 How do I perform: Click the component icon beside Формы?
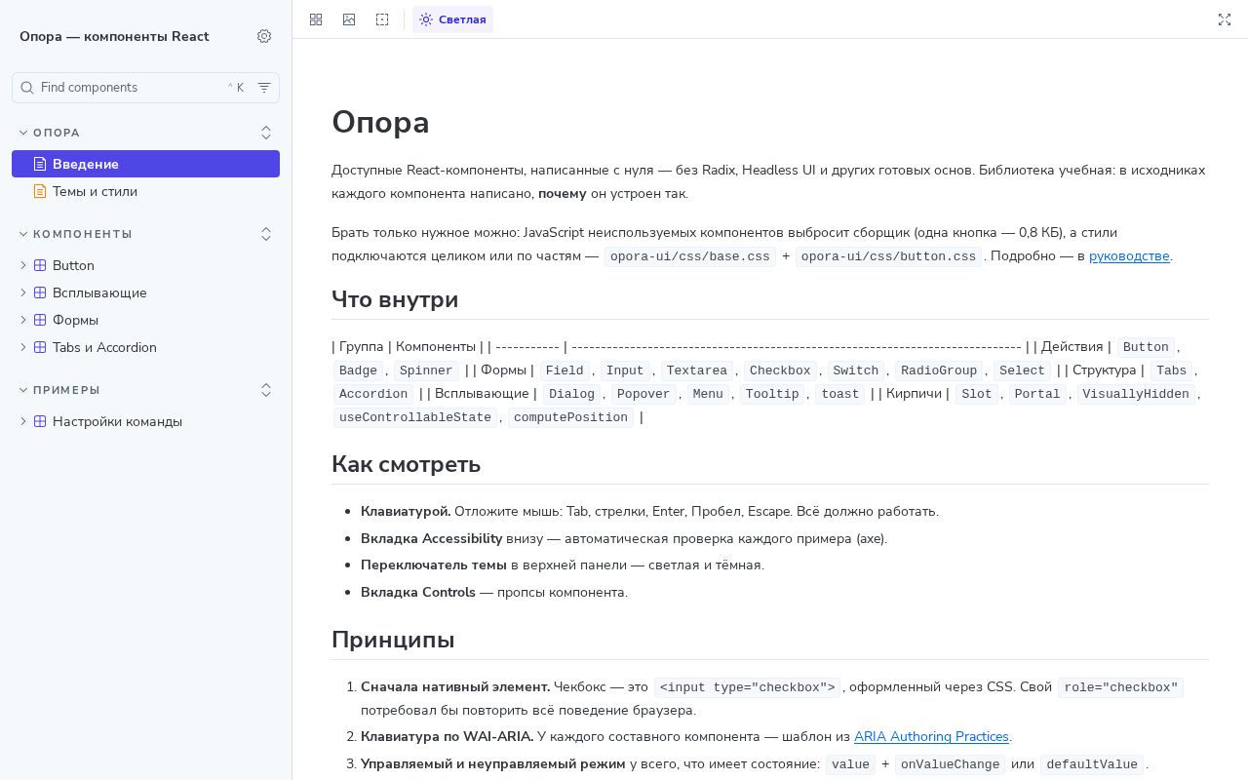point(40,320)
